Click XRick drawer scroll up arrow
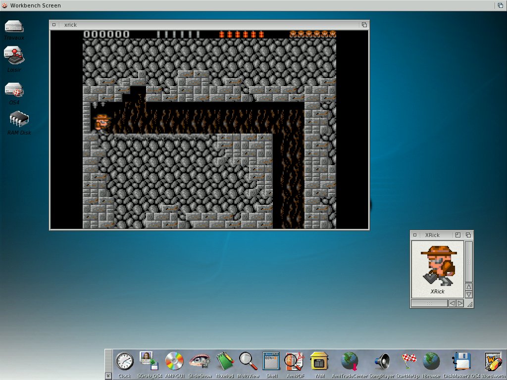The width and height of the screenshot is (507, 380). point(469,286)
